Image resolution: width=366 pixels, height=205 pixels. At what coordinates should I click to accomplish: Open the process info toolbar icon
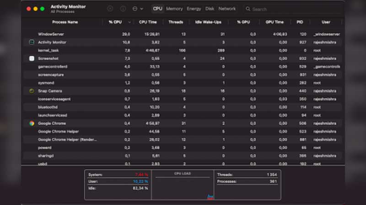(123, 9)
